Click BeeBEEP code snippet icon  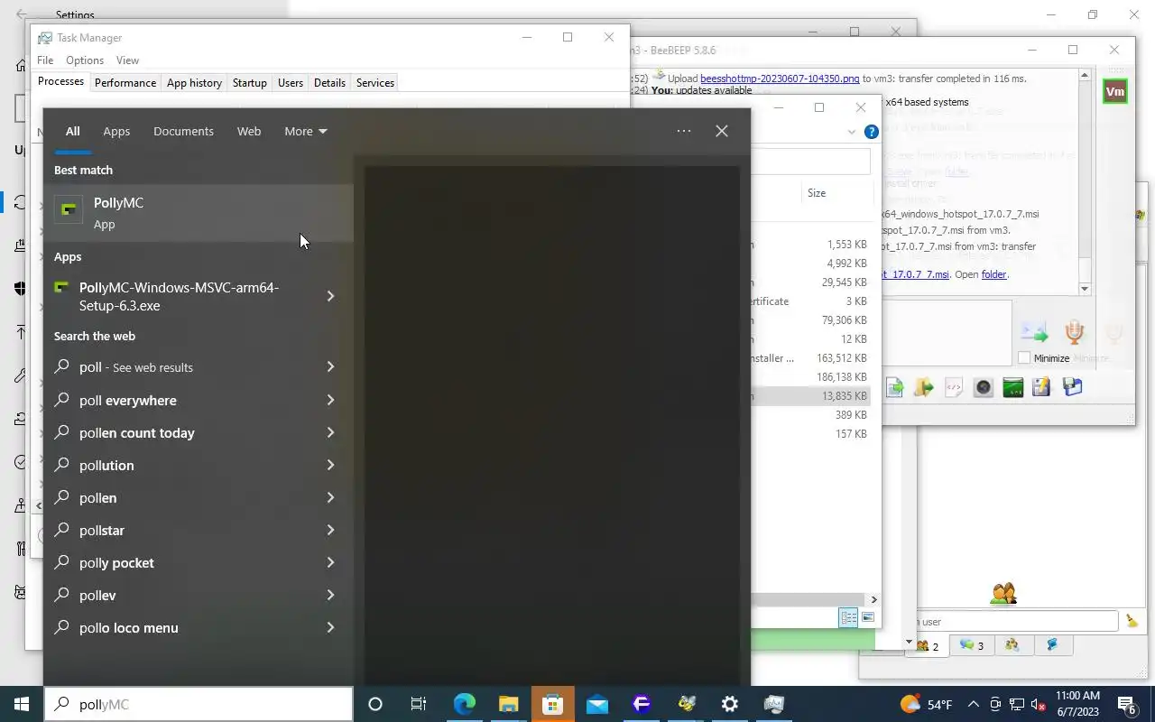pyautogui.click(x=954, y=387)
